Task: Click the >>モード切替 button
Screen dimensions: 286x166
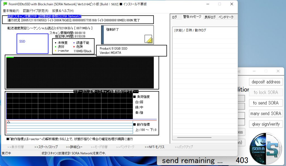Action: 99,147
